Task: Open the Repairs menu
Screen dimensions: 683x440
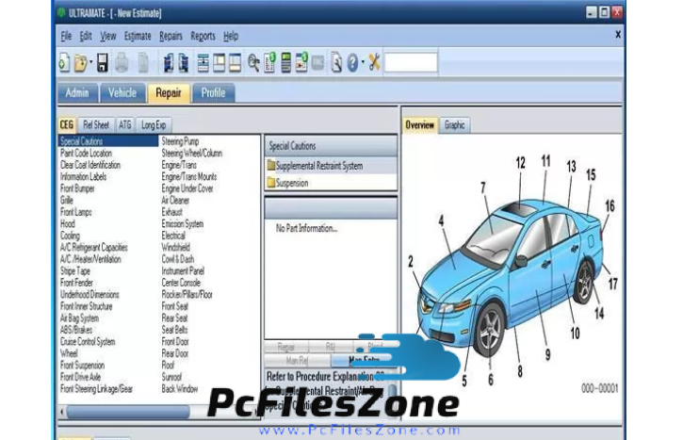Action: pyautogui.click(x=171, y=36)
